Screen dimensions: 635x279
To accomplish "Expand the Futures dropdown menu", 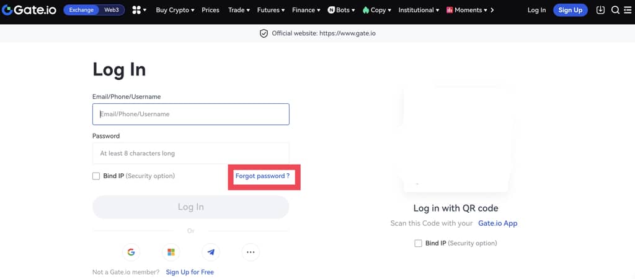I will coord(270,10).
